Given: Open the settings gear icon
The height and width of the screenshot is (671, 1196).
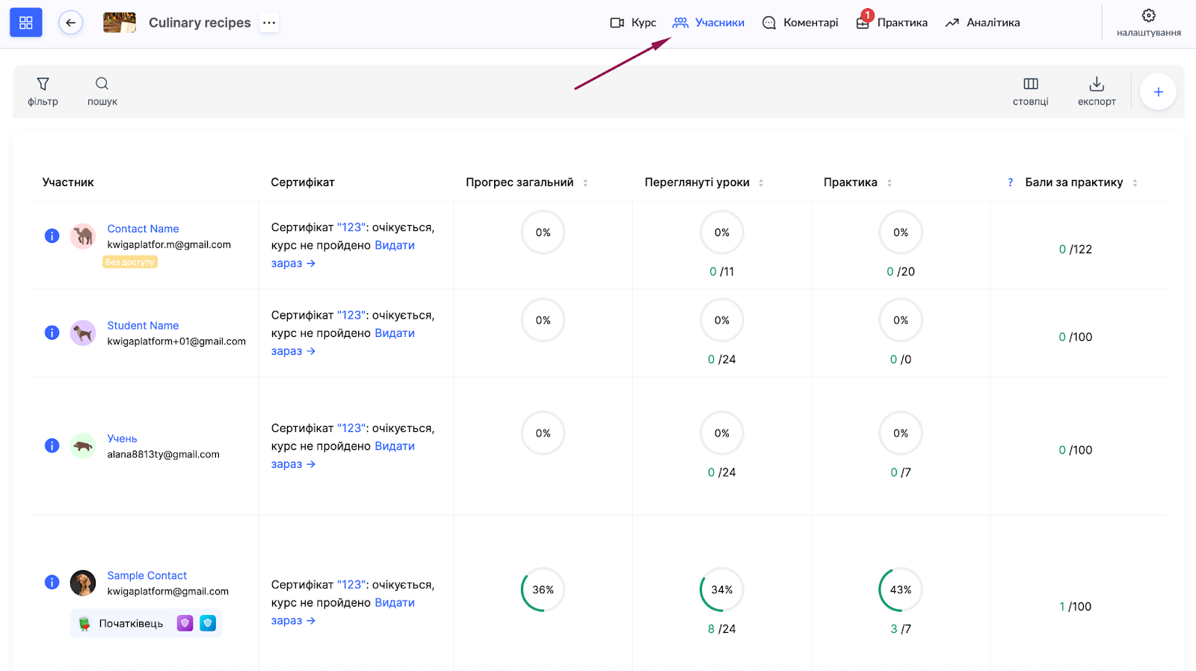Looking at the screenshot, I should point(1148,16).
